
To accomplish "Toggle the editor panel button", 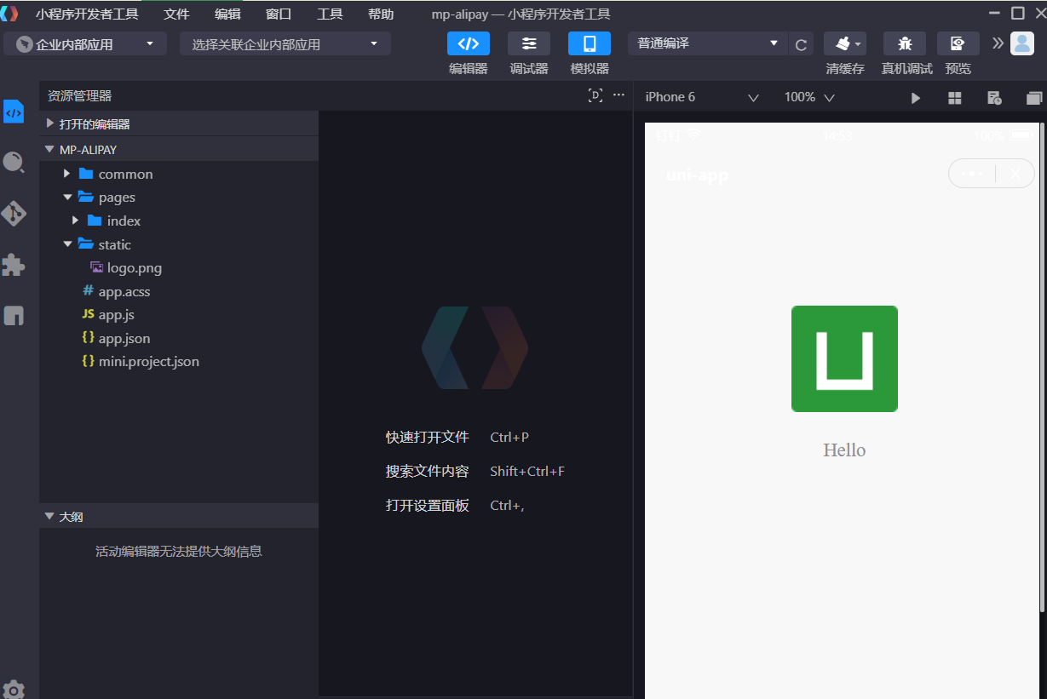I will pyautogui.click(x=469, y=43).
